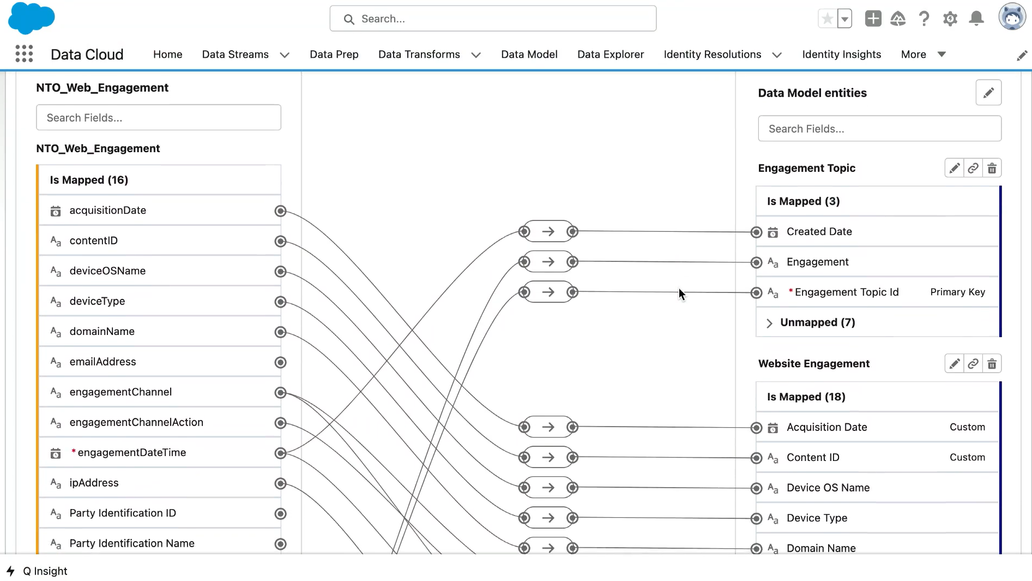This screenshot has width=1032, height=581.
Task: Open the Data Transforms tab dropdown chevron
Action: [x=476, y=55]
